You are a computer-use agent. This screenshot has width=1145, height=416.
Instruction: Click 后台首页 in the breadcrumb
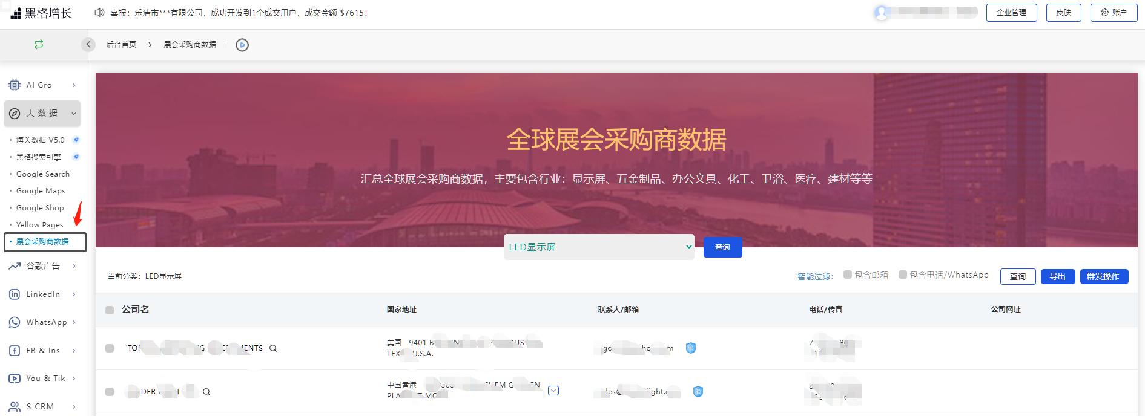(x=121, y=45)
